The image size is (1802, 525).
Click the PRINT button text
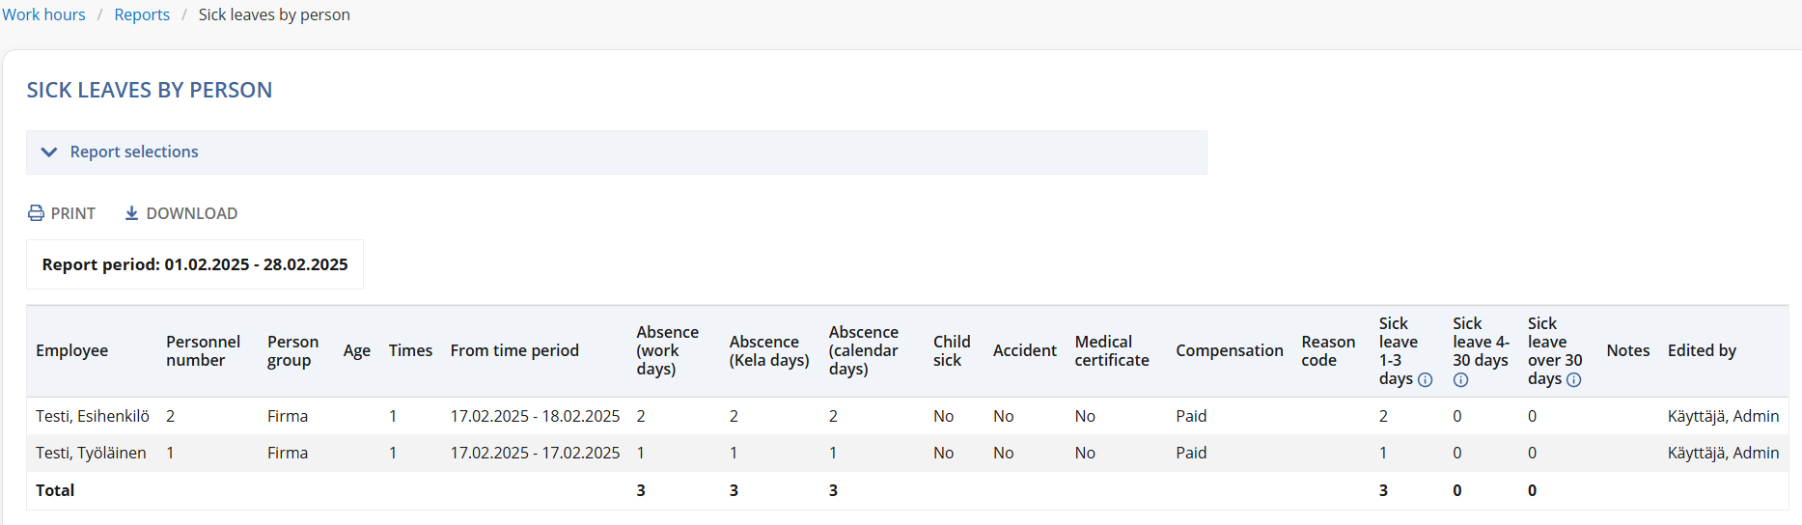[73, 213]
